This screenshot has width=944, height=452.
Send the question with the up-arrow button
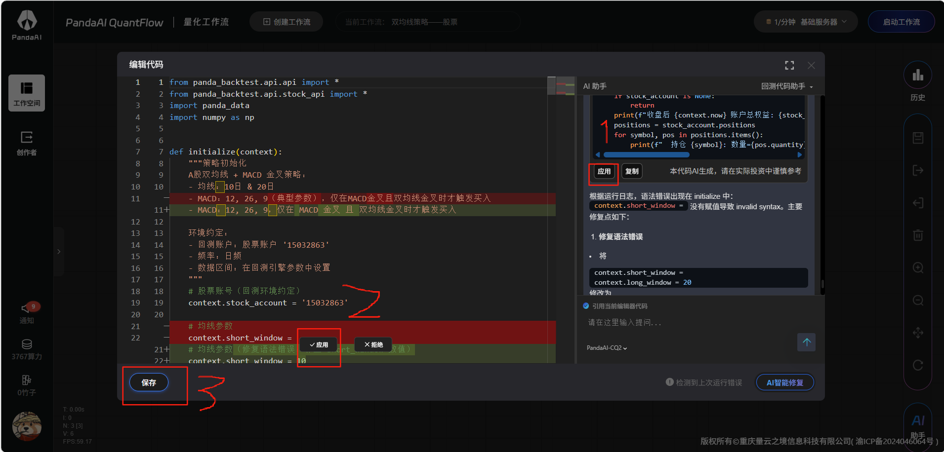pos(806,342)
